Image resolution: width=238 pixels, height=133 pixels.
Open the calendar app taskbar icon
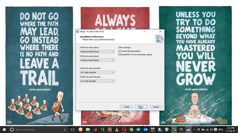tap(152, 130)
